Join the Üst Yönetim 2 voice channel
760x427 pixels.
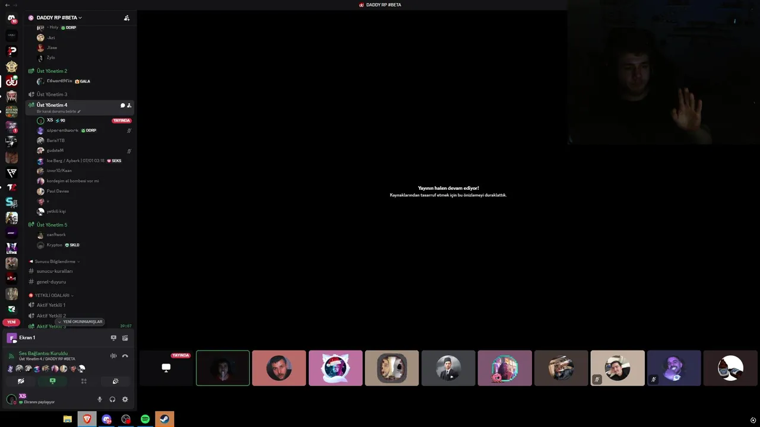(x=52, y=71)
